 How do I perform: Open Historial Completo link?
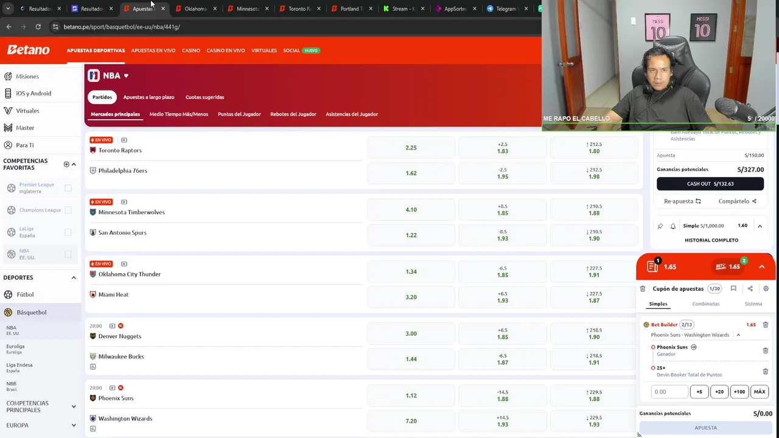point(711,240)
